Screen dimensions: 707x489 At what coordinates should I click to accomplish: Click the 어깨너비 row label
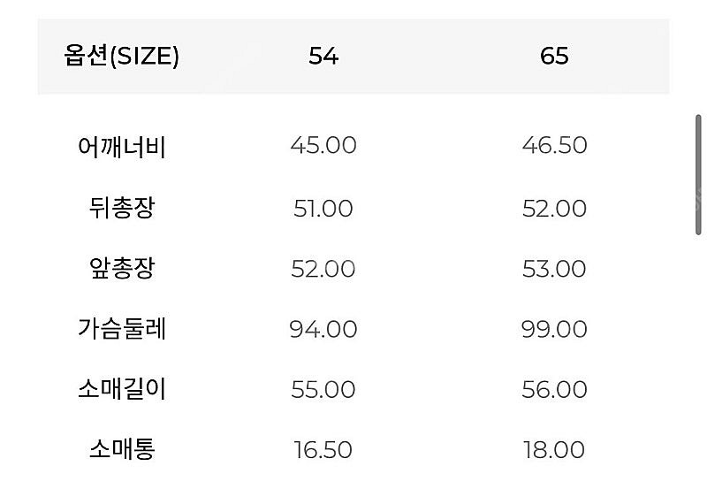coord(122,146)
